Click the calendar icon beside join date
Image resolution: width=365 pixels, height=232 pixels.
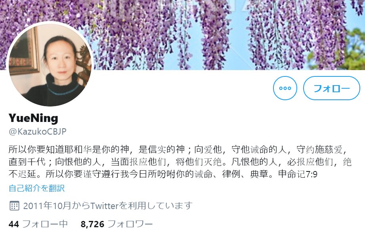click(x=14, y=206)
